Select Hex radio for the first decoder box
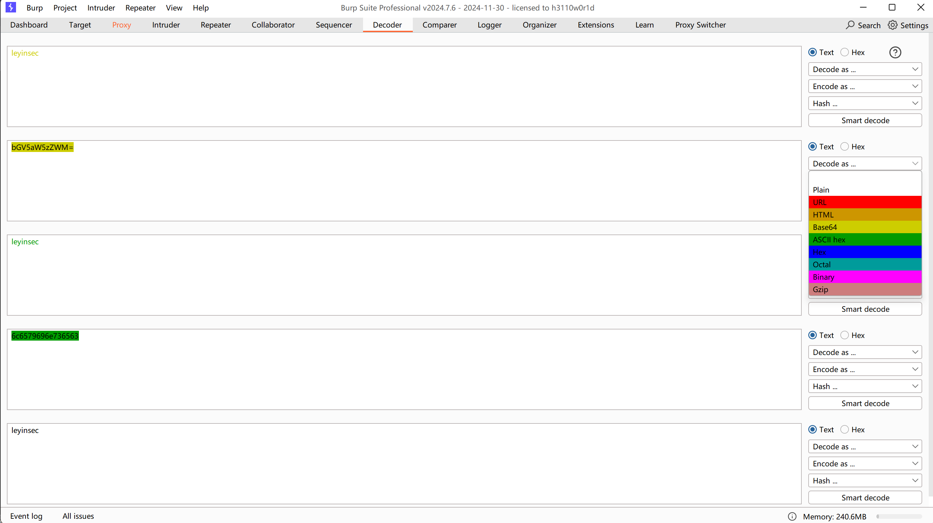Screen dimensions: 933x523 [x=845, y=52]
